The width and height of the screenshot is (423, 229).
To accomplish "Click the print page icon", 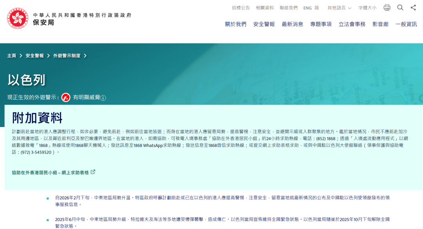I will pyautogui.click(x=387, y=7).
